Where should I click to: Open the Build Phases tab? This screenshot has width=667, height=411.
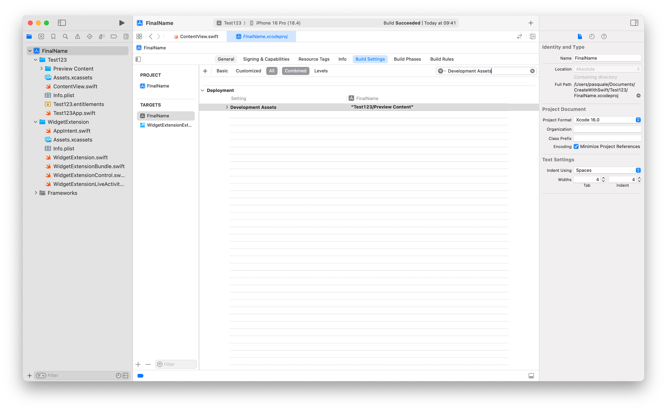(x=407, y=59)
